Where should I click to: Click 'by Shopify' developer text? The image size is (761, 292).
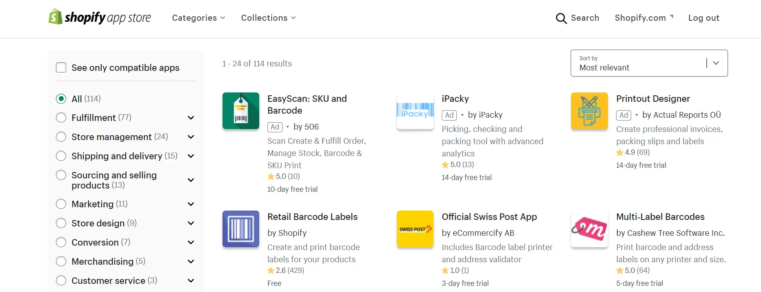tap(287, 233)
